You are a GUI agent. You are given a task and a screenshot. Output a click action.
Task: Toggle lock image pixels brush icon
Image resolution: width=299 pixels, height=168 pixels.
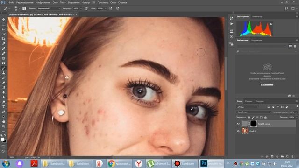tap(253, 117)
